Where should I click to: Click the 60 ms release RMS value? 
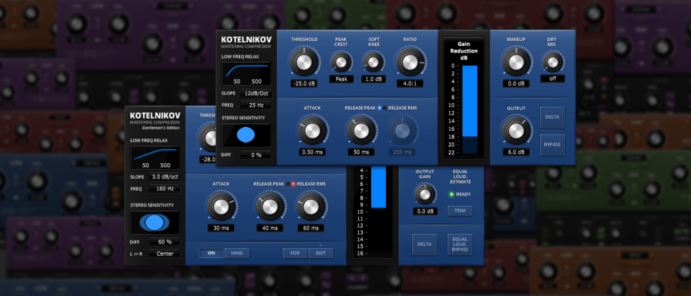(310, 228)
